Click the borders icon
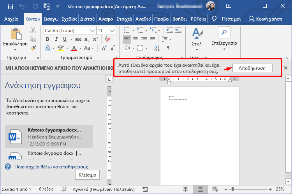 pos(140,48)
